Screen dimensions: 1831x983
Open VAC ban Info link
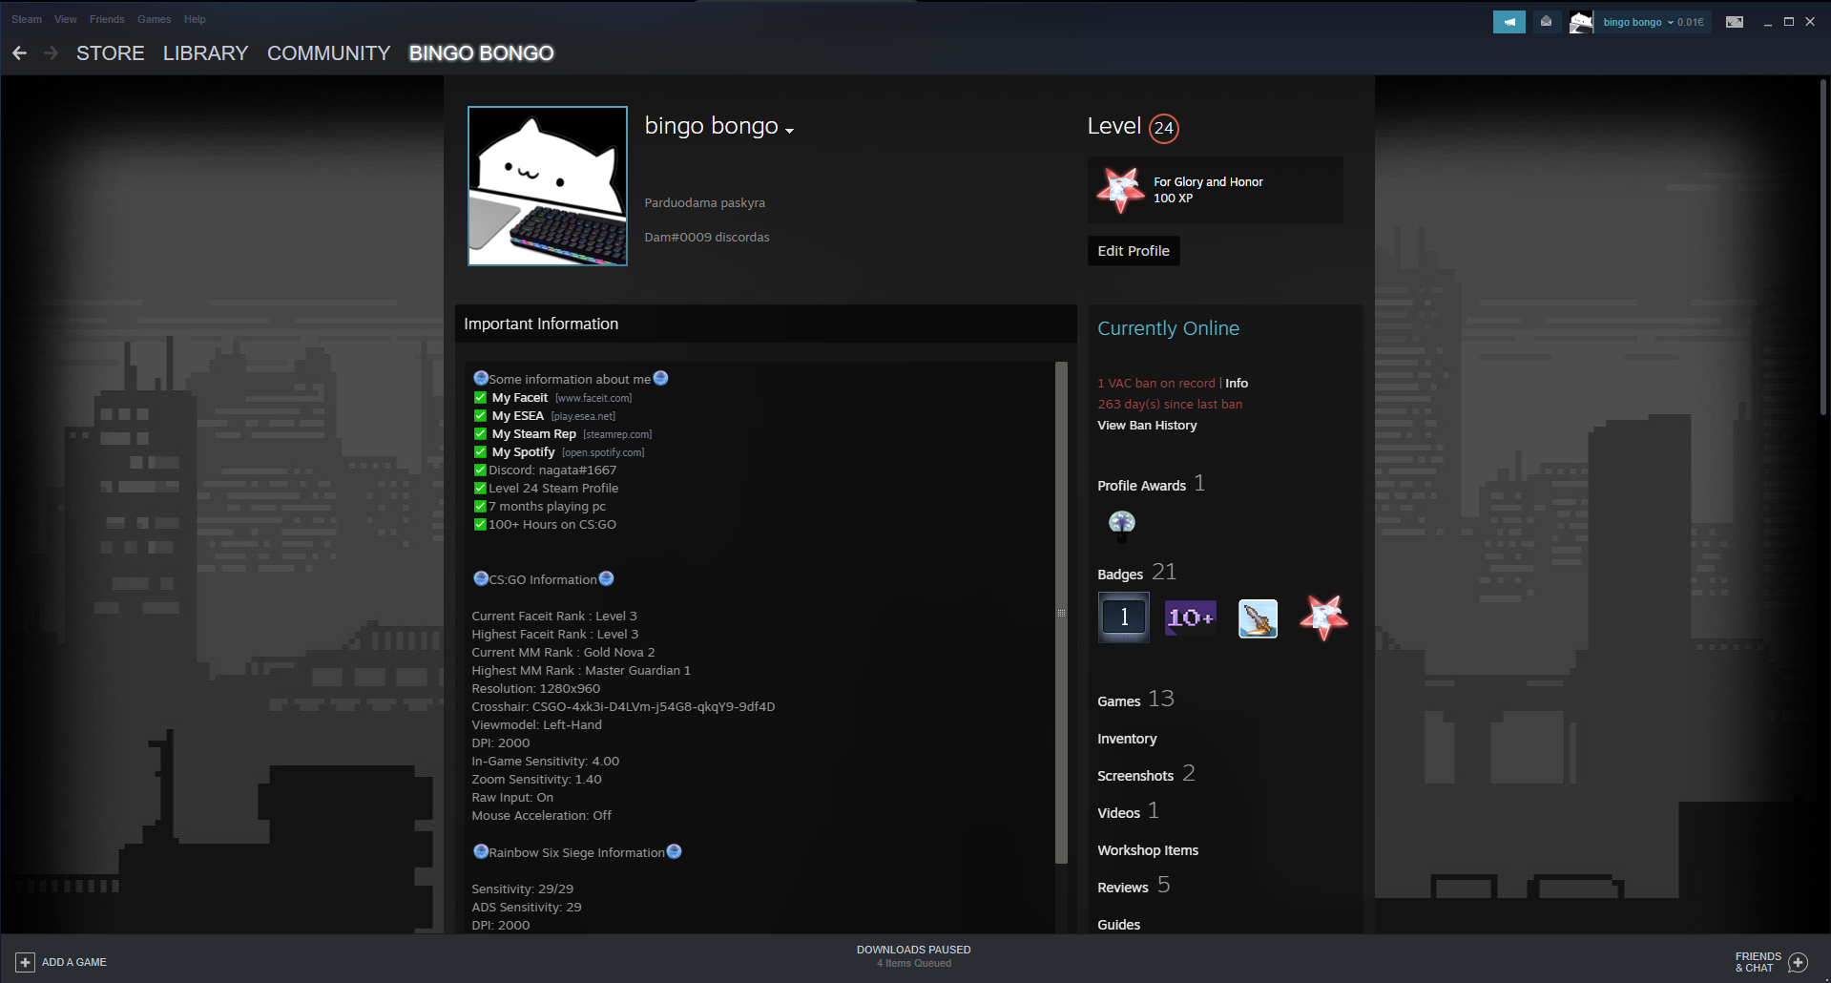1237,383
